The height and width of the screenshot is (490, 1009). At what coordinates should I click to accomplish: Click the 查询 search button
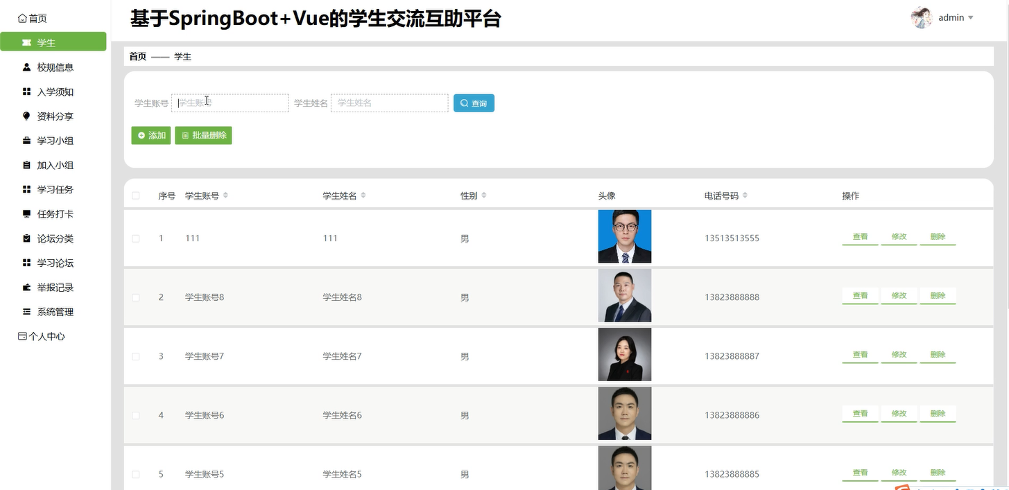474,103
